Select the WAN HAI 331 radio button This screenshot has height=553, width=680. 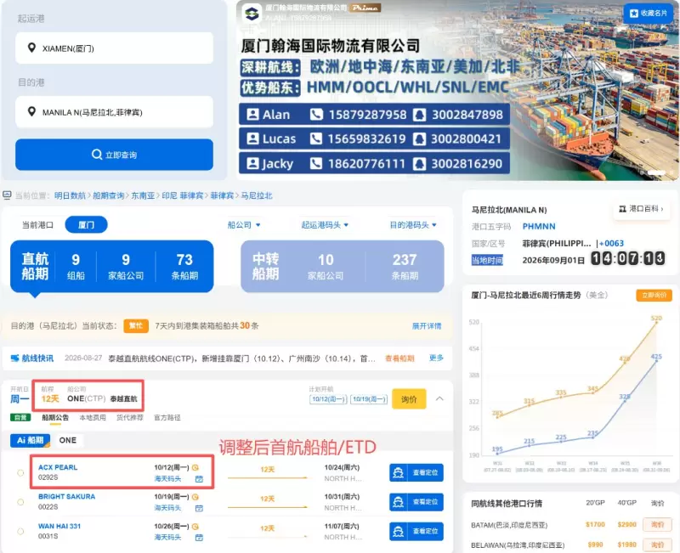point(20,531)
